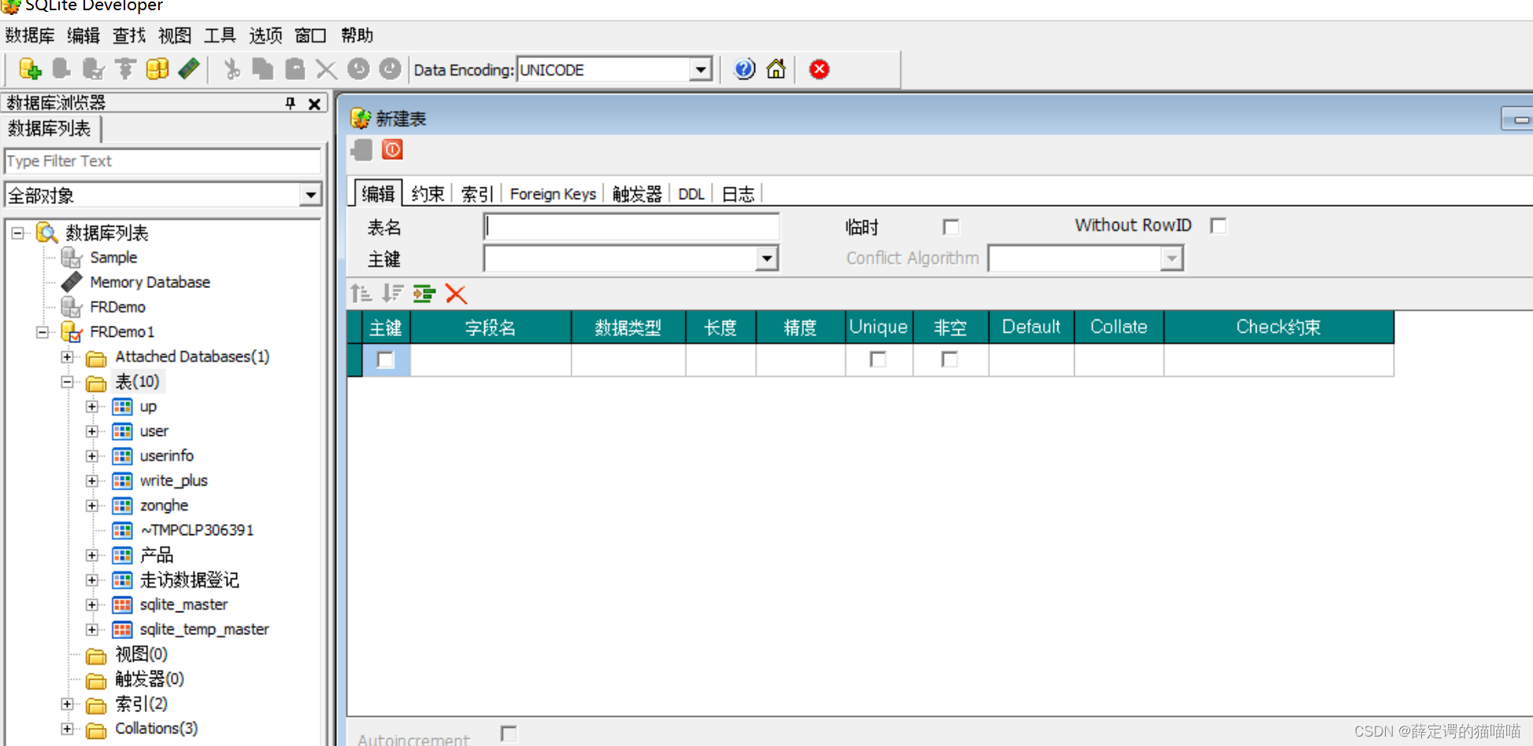This screenshot has height=746, width=1533.
Task: Open the 查找 menu
Action: click(129, 35)
